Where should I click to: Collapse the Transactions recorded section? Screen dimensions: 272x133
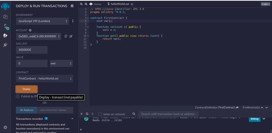(72, 119)
